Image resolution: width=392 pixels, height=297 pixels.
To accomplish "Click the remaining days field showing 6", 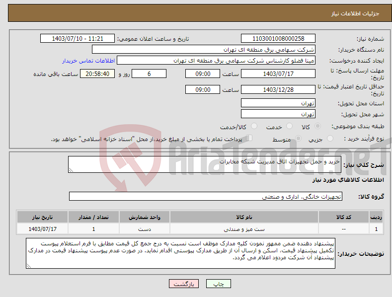I will click(x=149, y=74).
